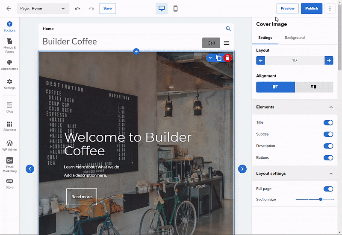The width and height of the screenshot is (342, 235).
Task: Toggle the Full page switch
Action: (328, 189)
